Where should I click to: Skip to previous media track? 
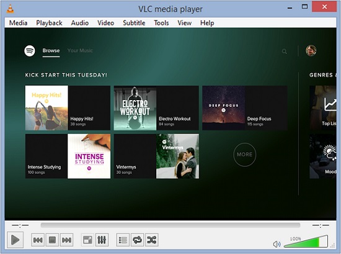click(38, 240)
